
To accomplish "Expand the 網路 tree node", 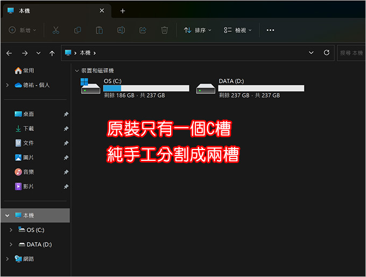I will click(8, 259).
